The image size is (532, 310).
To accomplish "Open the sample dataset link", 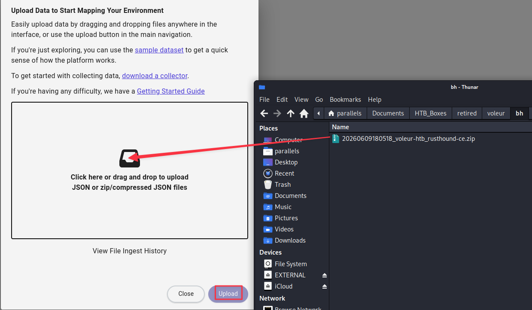I will [159, 50].
